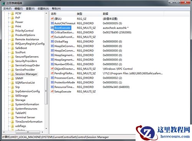192x141 pixels.
Task: Click the usbflags folder icon
Action: pyautogui.click(x=12, y=126)
